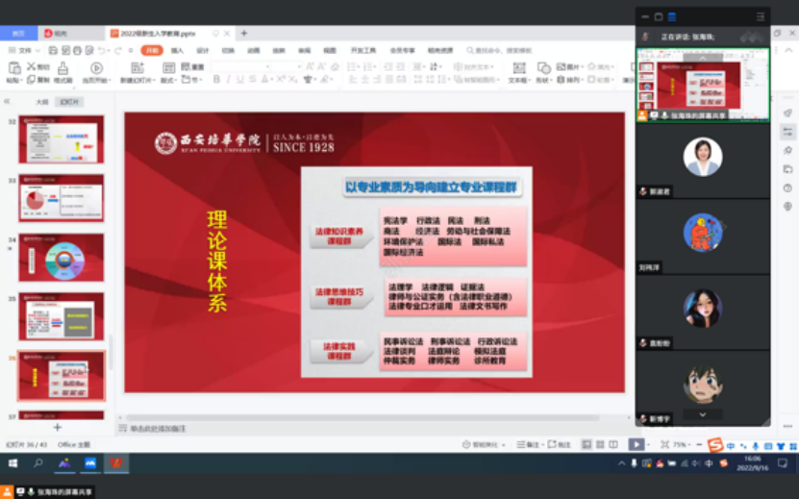Switch to the Outline pane view
The width and height of the screenshot is (799, 499).
pos(41,101)
